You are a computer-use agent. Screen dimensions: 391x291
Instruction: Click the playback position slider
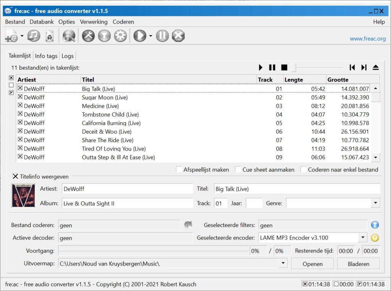317,67
